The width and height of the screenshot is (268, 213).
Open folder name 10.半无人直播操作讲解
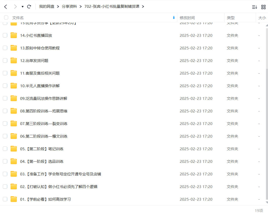coord(40,86)
